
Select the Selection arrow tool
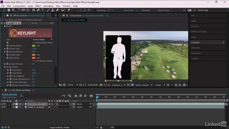(4, 10)
